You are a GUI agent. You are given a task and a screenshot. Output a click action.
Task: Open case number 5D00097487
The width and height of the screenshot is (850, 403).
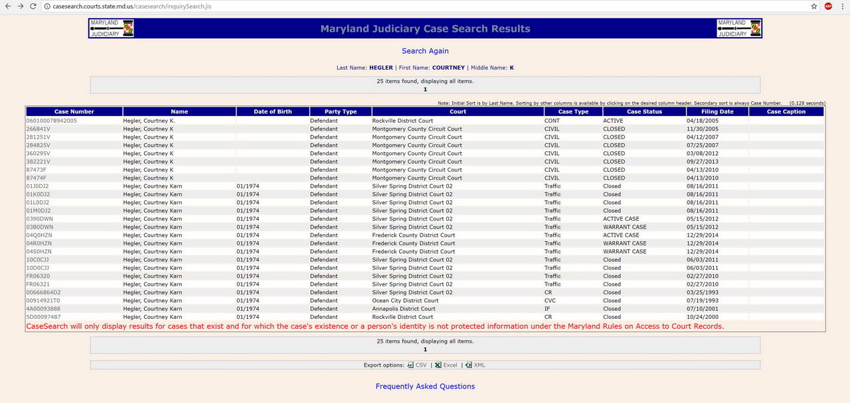click(x=43, y=317)
